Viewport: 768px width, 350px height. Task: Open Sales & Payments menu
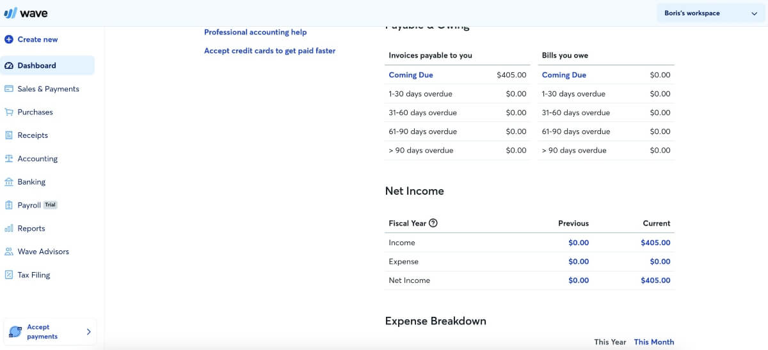tap(48, 89)
